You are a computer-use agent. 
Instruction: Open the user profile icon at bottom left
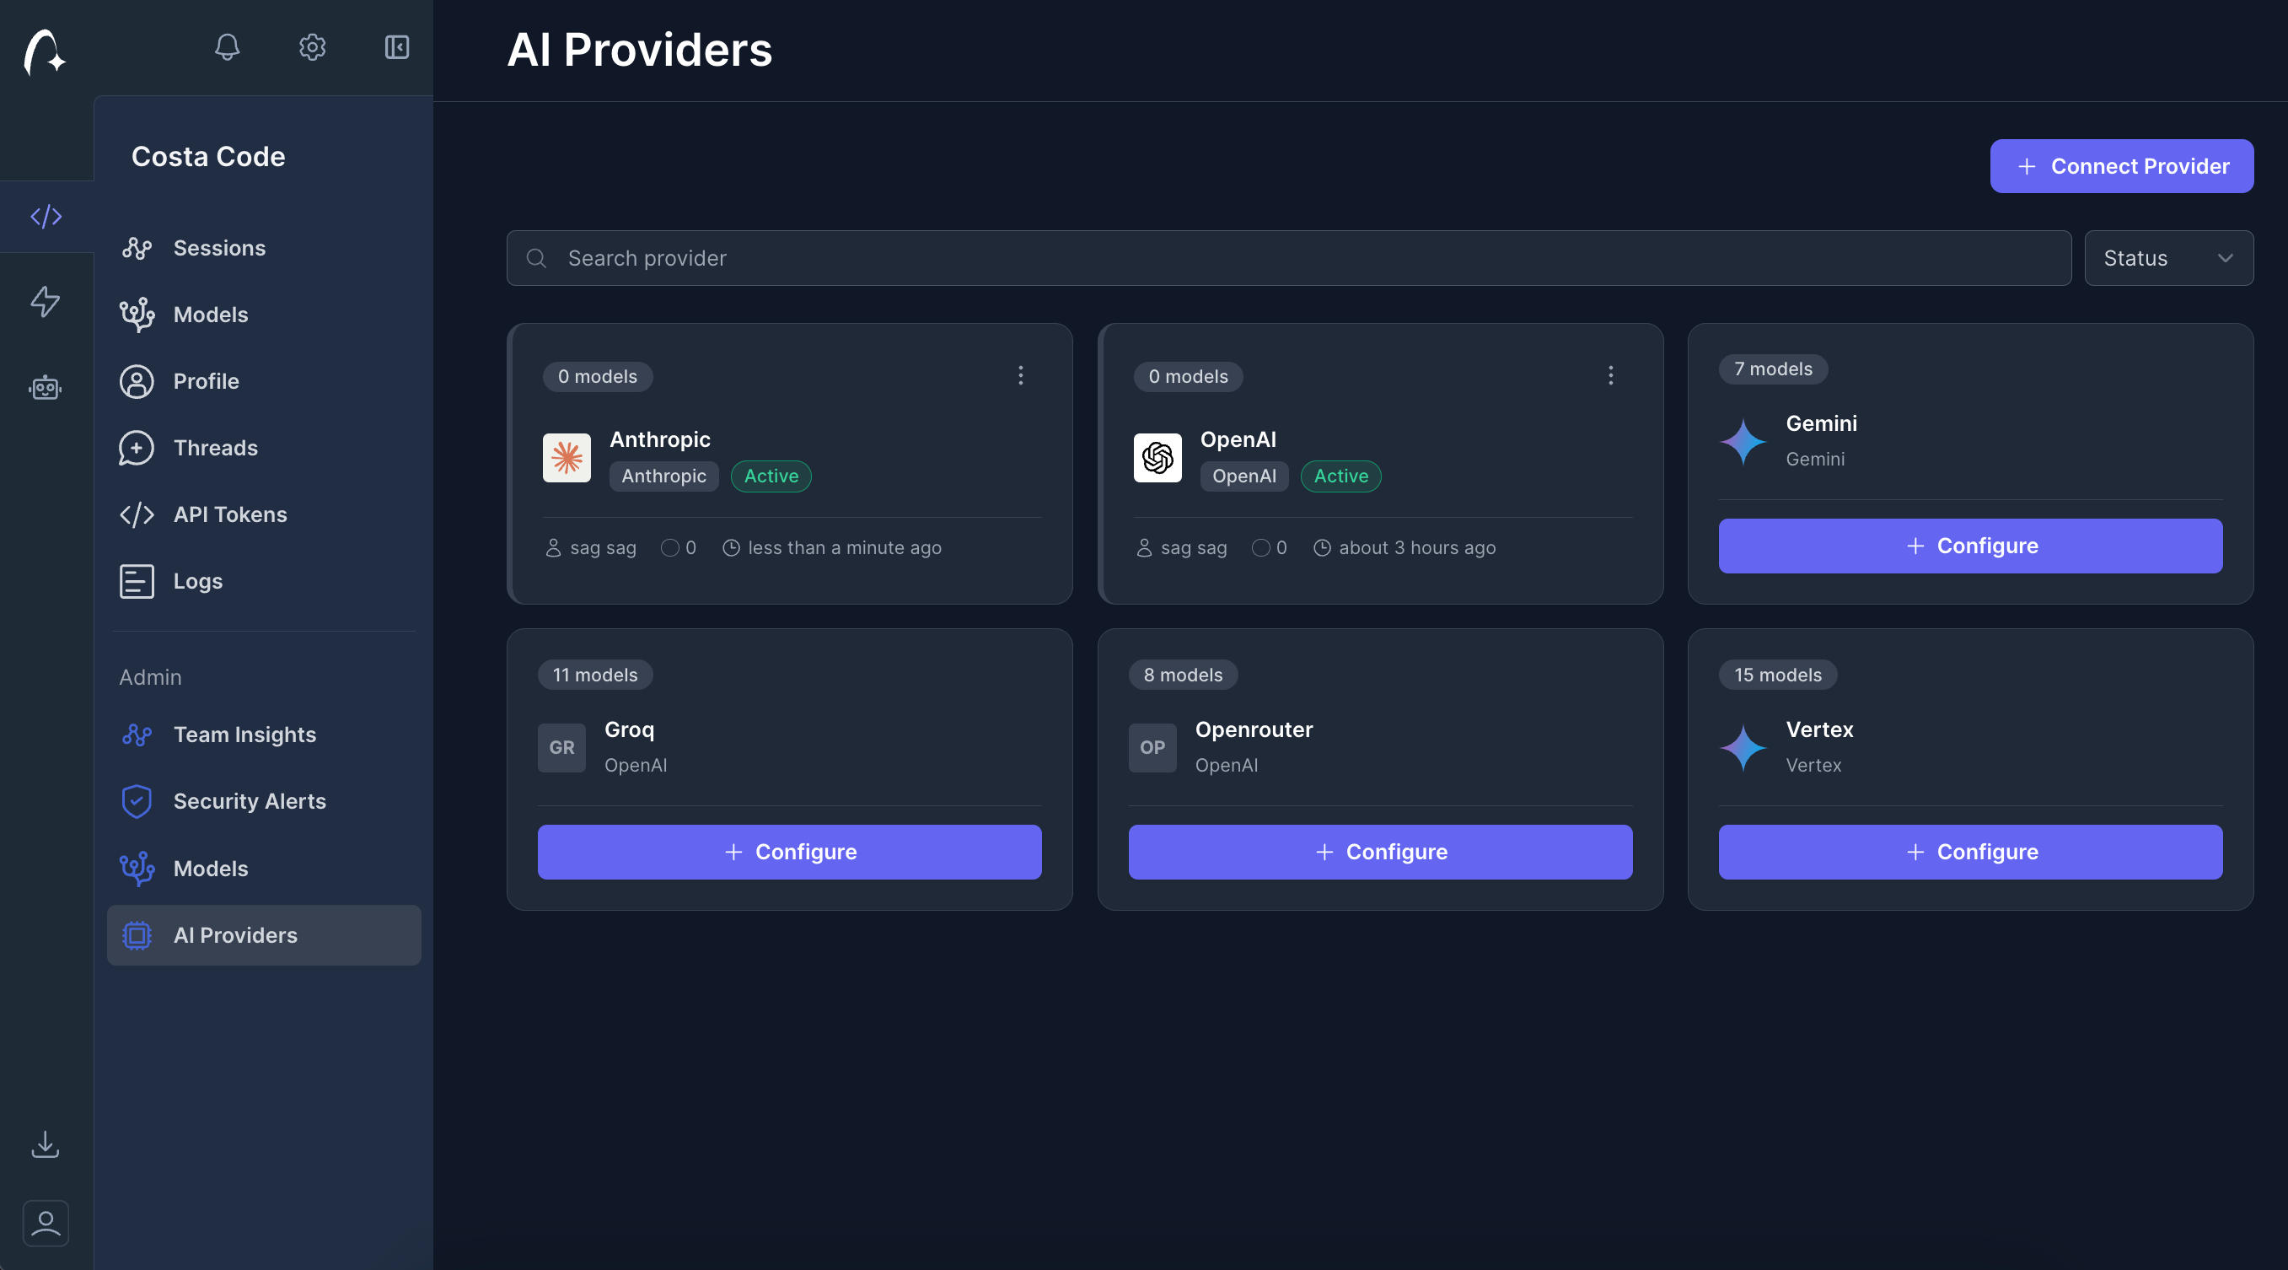pos(46,1223)
